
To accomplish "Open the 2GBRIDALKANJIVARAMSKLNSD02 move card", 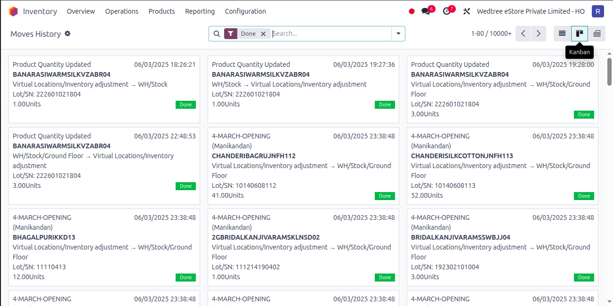I will pyautogui.click(x=303, y=247).
